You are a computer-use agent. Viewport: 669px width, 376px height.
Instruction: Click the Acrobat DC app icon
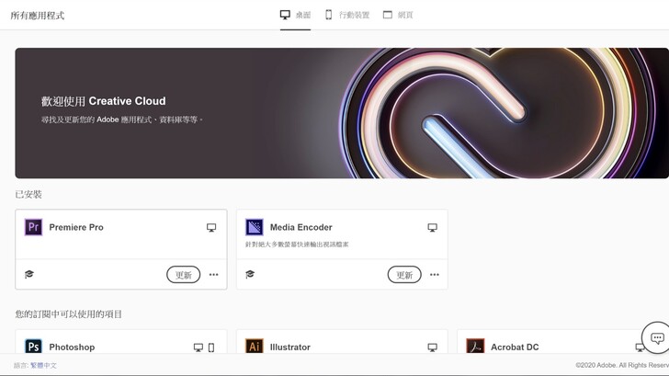(475, 347)
